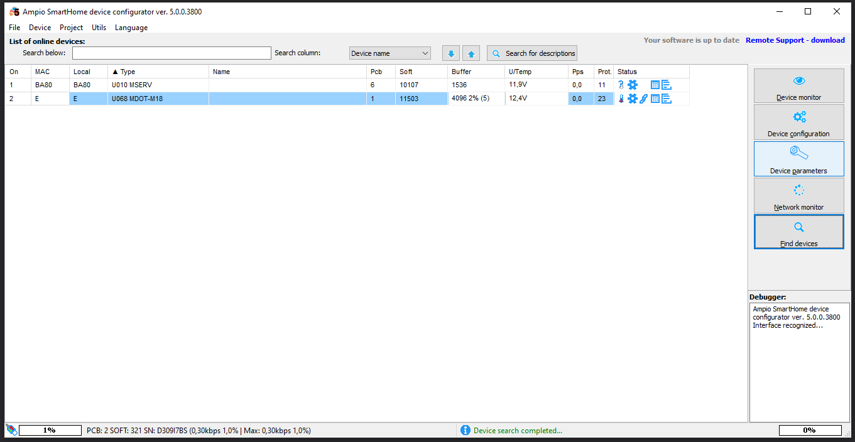Click Search for descriptions button
The image size is (855, 442).
click(x=531, y=53)
